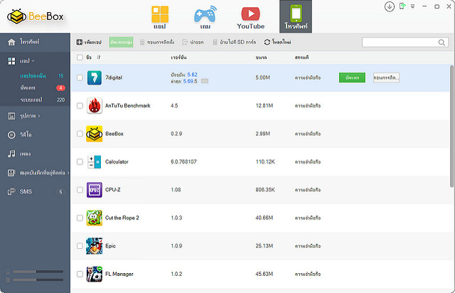This screenshot has height=293, width=455.
Task: Switch to the YouTube tab
Action: pos(251,18)
